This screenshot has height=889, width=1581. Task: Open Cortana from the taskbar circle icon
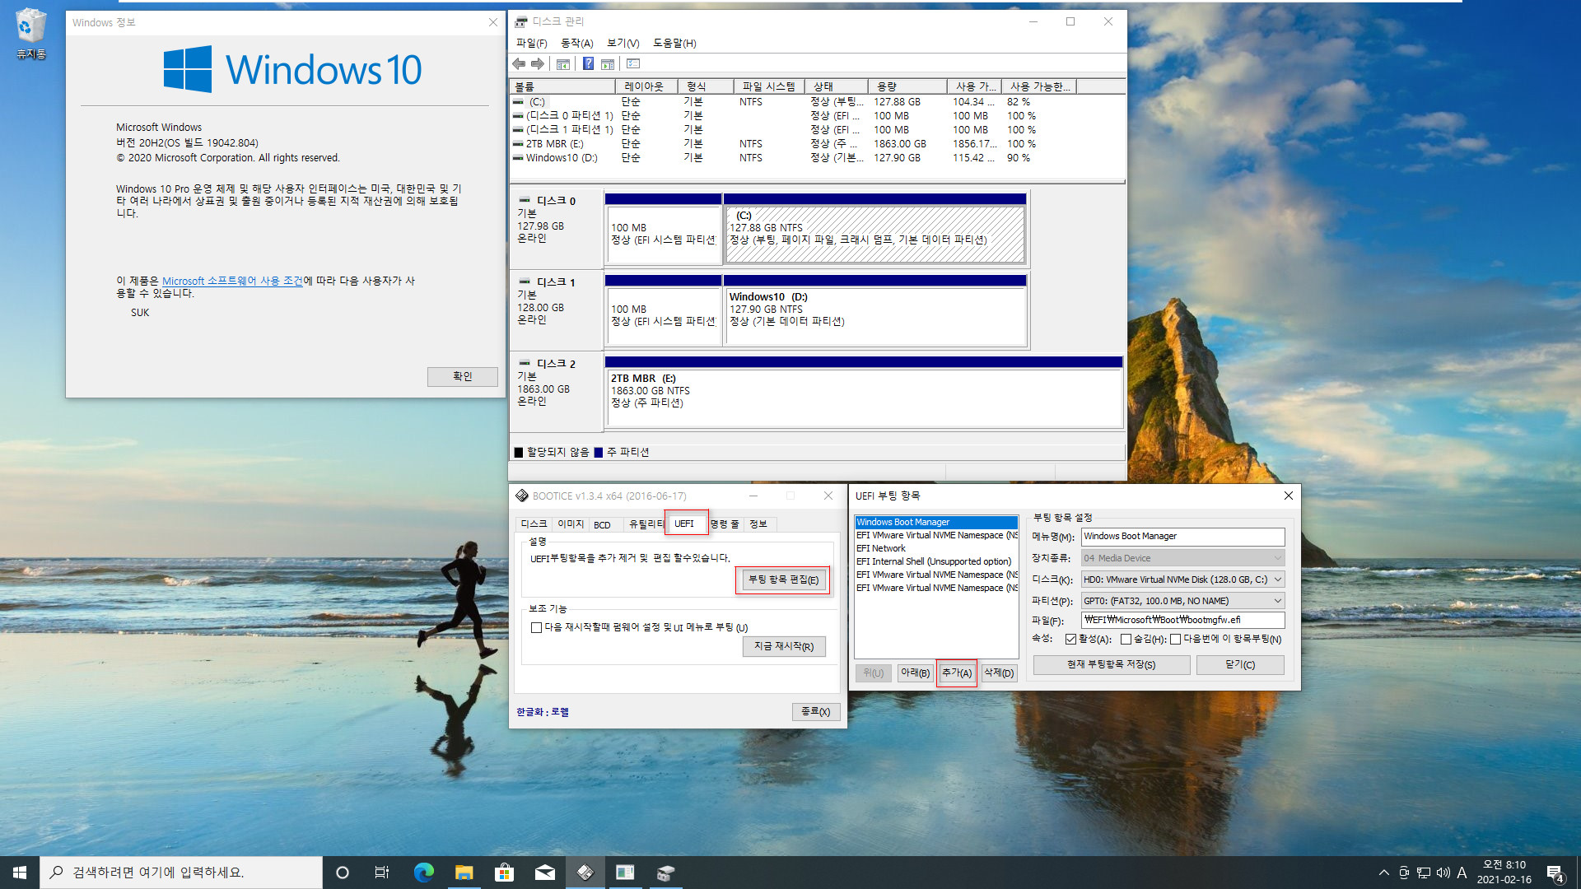click(343, 873)
